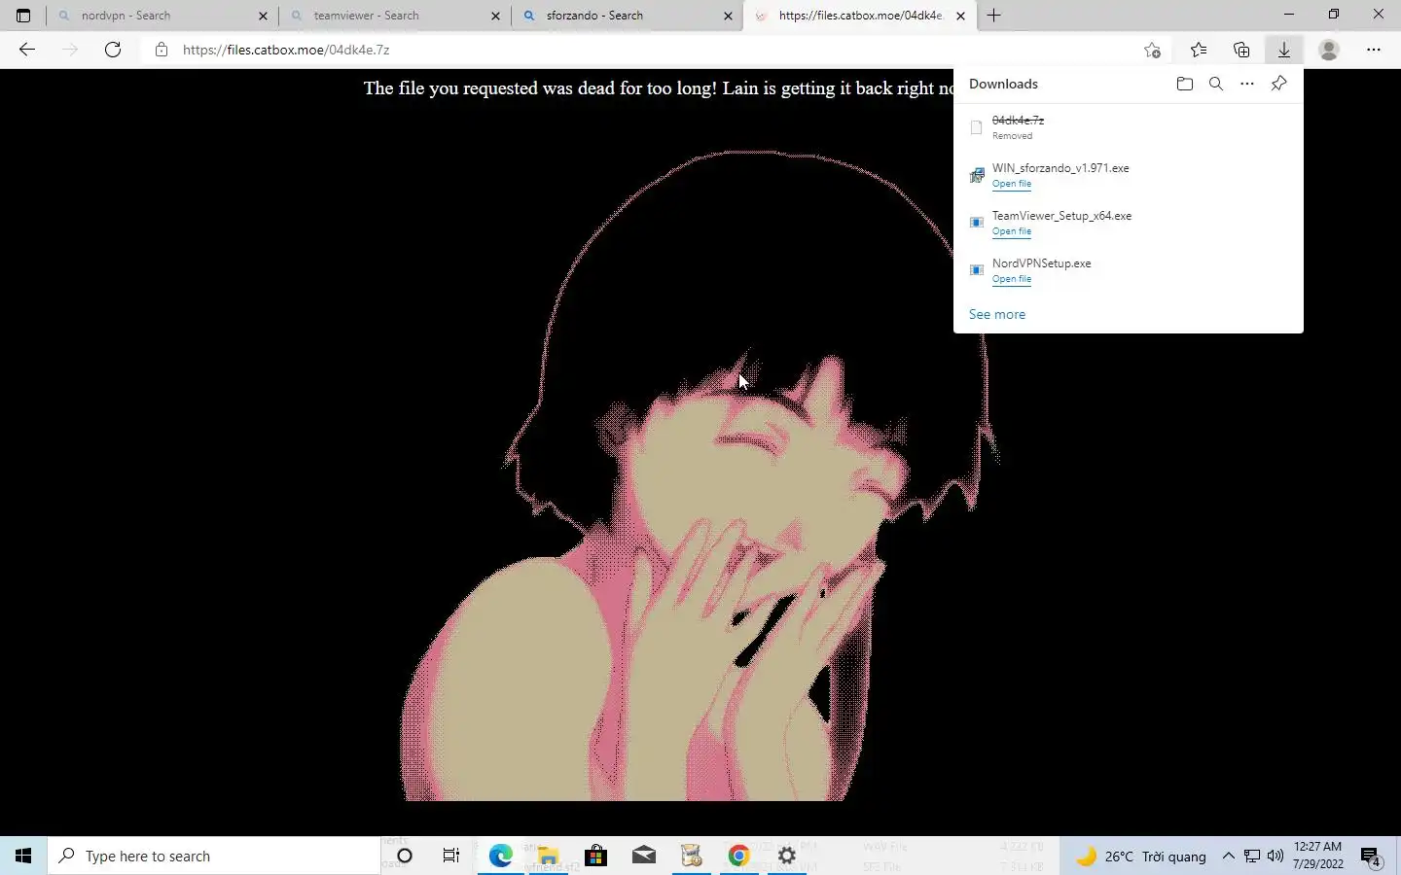This screenshot has width=1401, height=875.
Task: Click the Lain artwork image
Action: (x=699, y=475)
